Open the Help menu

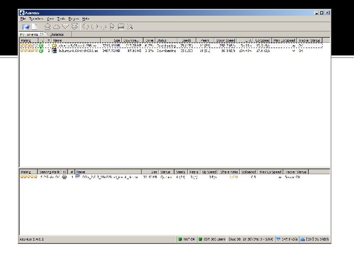[86, 19]
